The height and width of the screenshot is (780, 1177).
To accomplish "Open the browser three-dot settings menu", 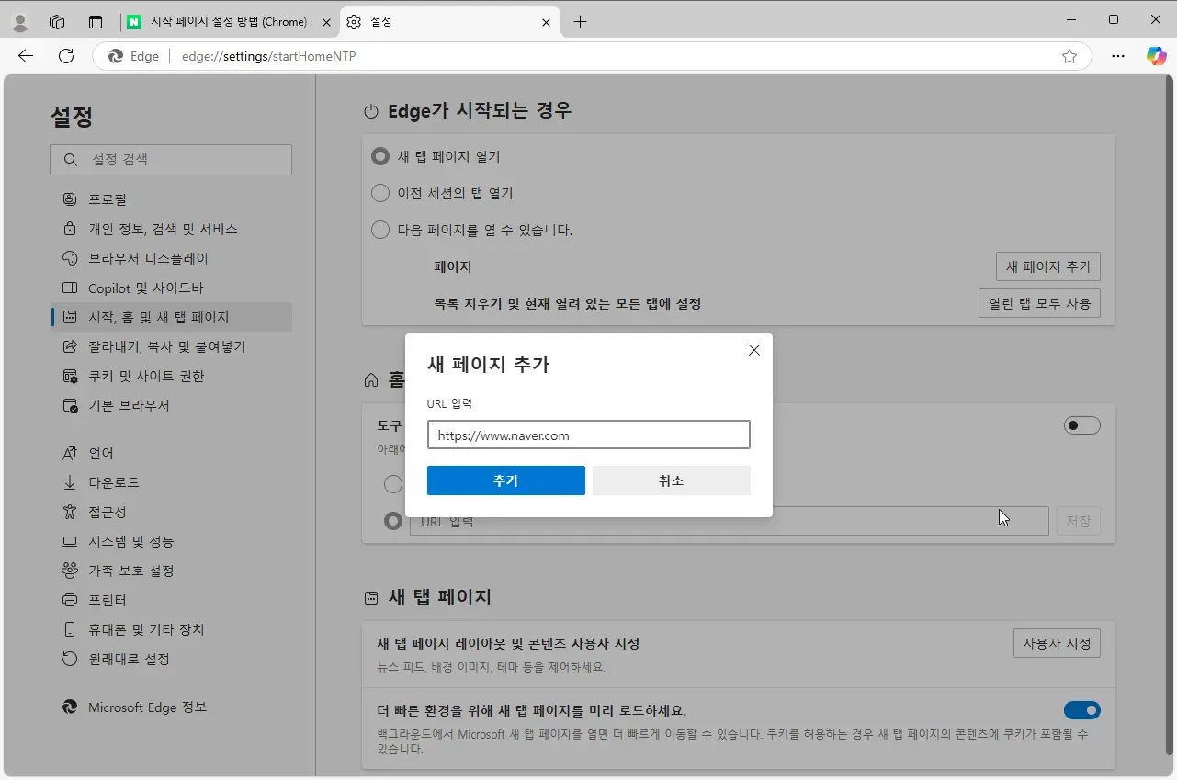I will click(x=1117, y=56).
